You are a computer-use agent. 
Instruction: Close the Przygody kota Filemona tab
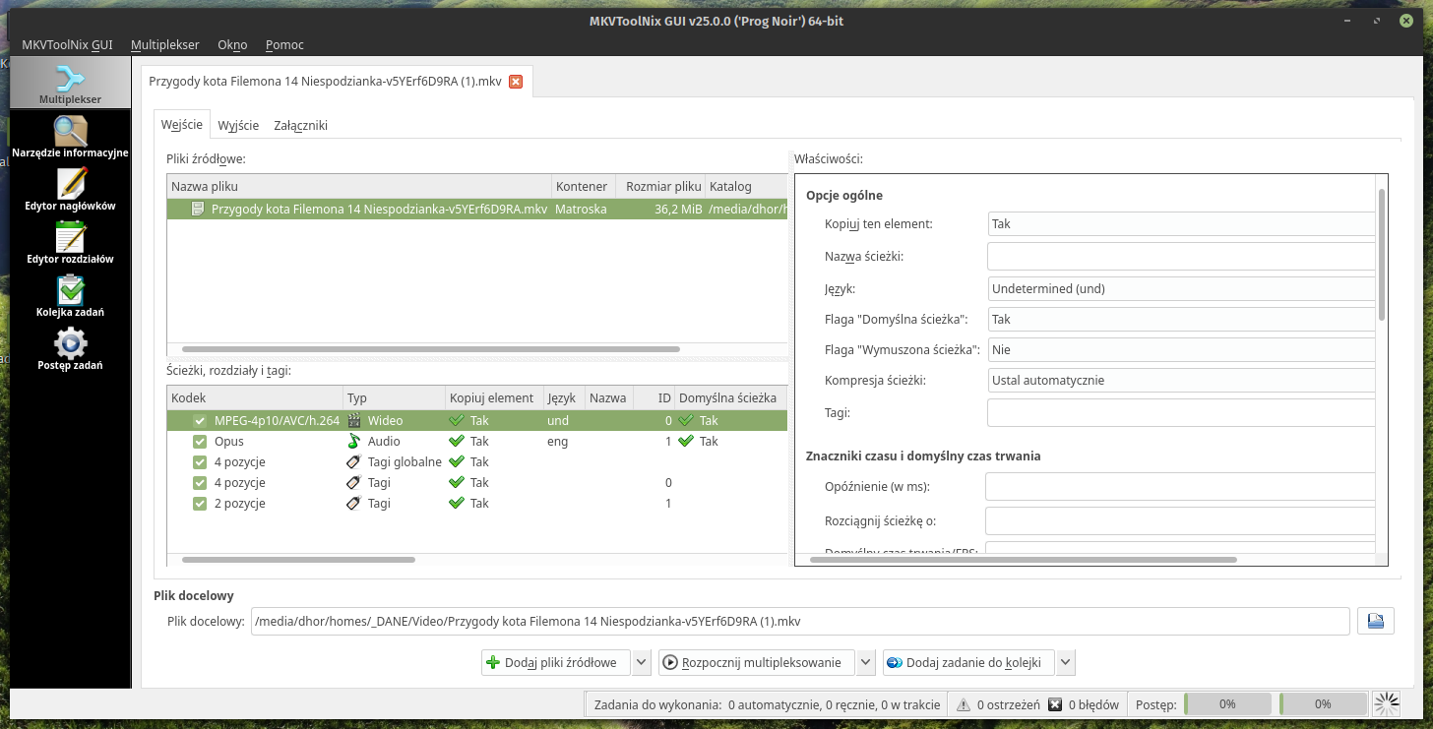(516, 82)
